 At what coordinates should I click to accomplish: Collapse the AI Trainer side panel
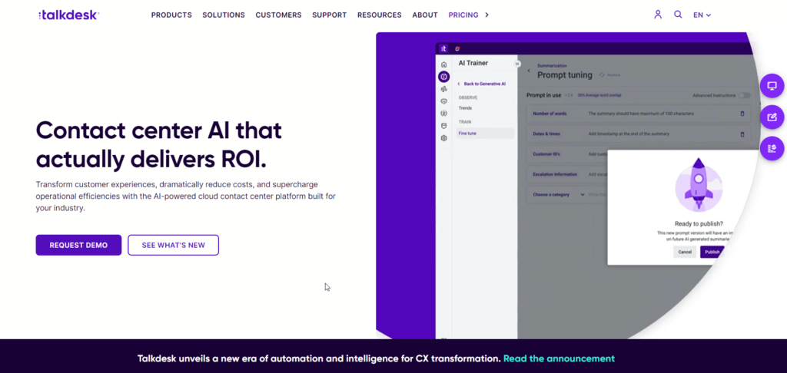pos(517,64)
